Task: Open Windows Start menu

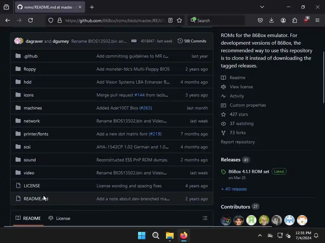Action: click(142, 235)
